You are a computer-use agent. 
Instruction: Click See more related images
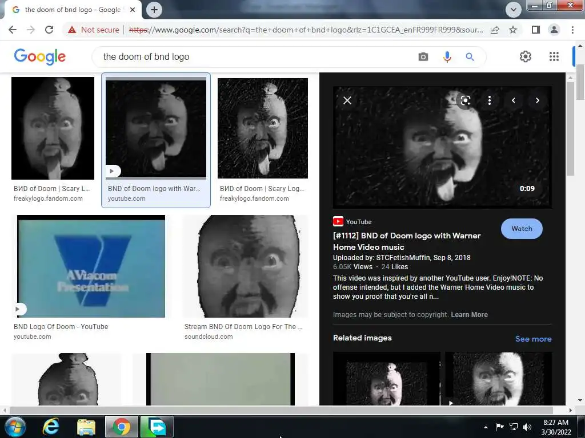533,339
